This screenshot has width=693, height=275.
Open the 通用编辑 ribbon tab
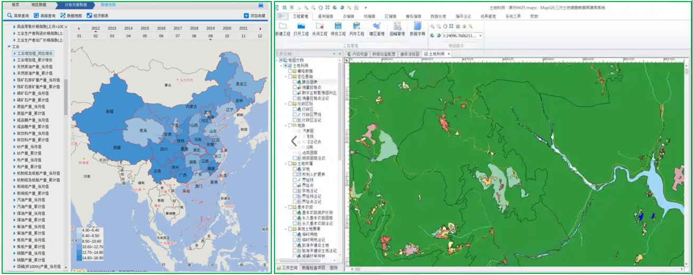point(326,16)
